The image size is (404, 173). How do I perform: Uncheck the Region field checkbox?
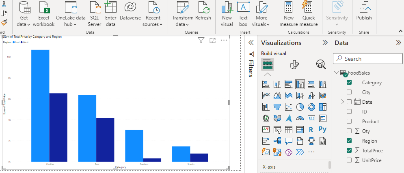[349, 141]
